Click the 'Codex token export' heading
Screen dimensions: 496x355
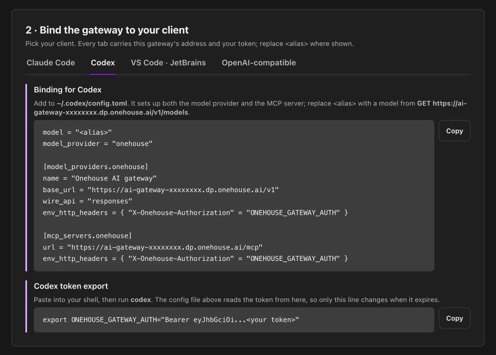(x=71, y=286)
